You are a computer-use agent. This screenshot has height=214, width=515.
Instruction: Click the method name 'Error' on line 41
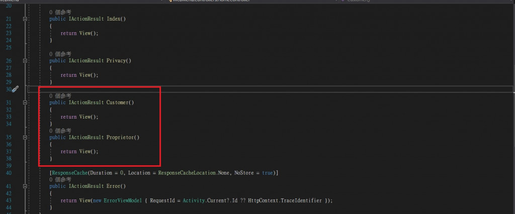(x=113, y=186)
